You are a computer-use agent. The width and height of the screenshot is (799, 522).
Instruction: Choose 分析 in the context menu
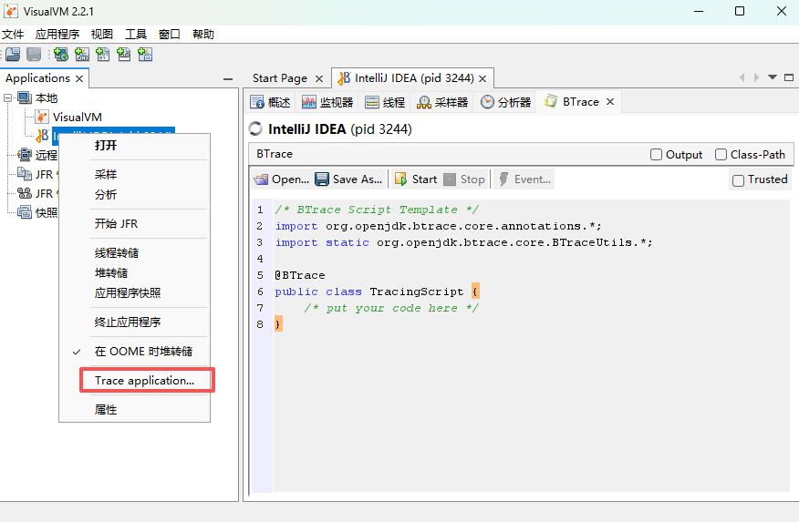(135, 194)
